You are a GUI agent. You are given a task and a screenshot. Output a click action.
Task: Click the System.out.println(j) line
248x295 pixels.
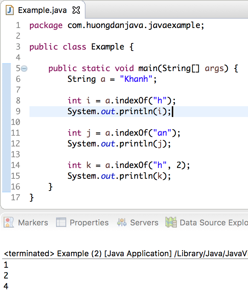pos(119,144)
